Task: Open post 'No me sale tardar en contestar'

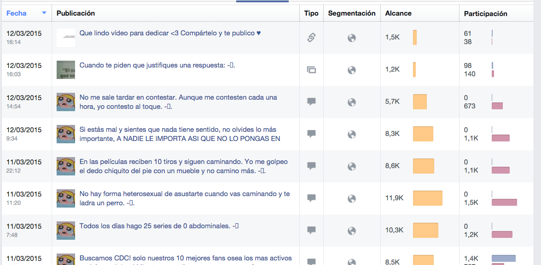Action: click(178, 102)
